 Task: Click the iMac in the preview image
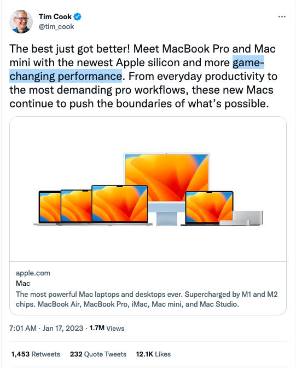166,188
